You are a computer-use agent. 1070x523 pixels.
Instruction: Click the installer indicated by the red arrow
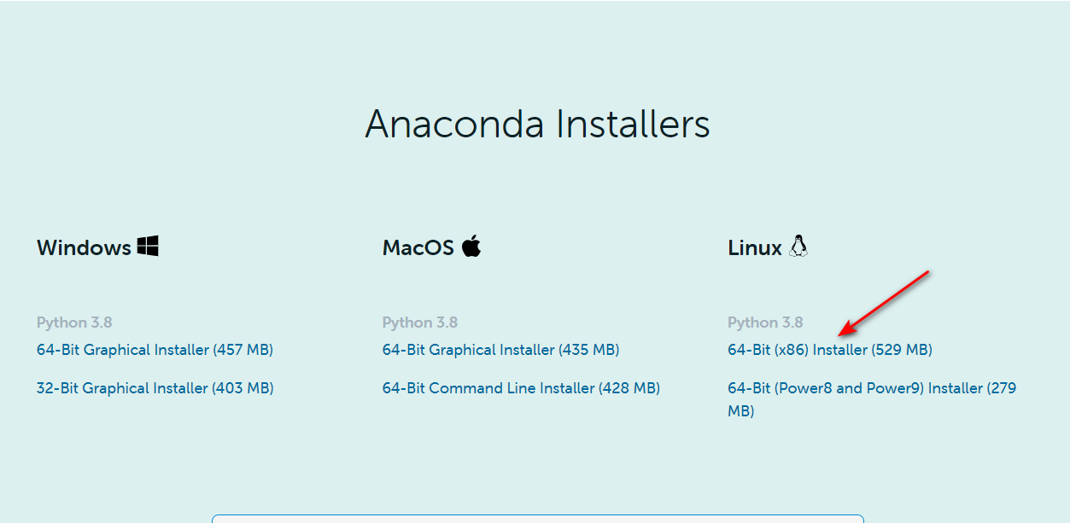point(829,349)
